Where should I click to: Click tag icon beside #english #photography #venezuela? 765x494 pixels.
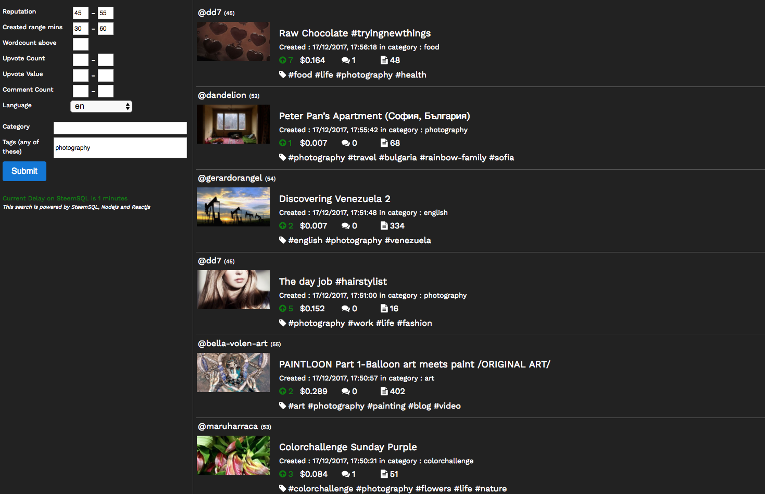pyautogui.click(x=283, y=240)
